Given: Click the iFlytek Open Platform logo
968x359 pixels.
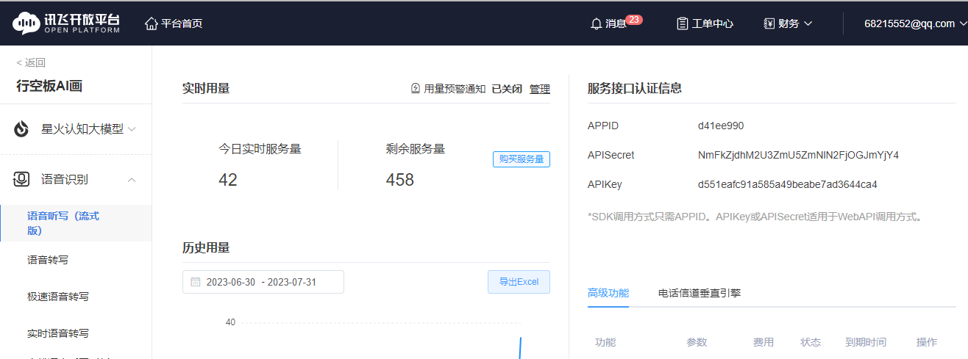Looking at the screenshot, I should point(66,23).
